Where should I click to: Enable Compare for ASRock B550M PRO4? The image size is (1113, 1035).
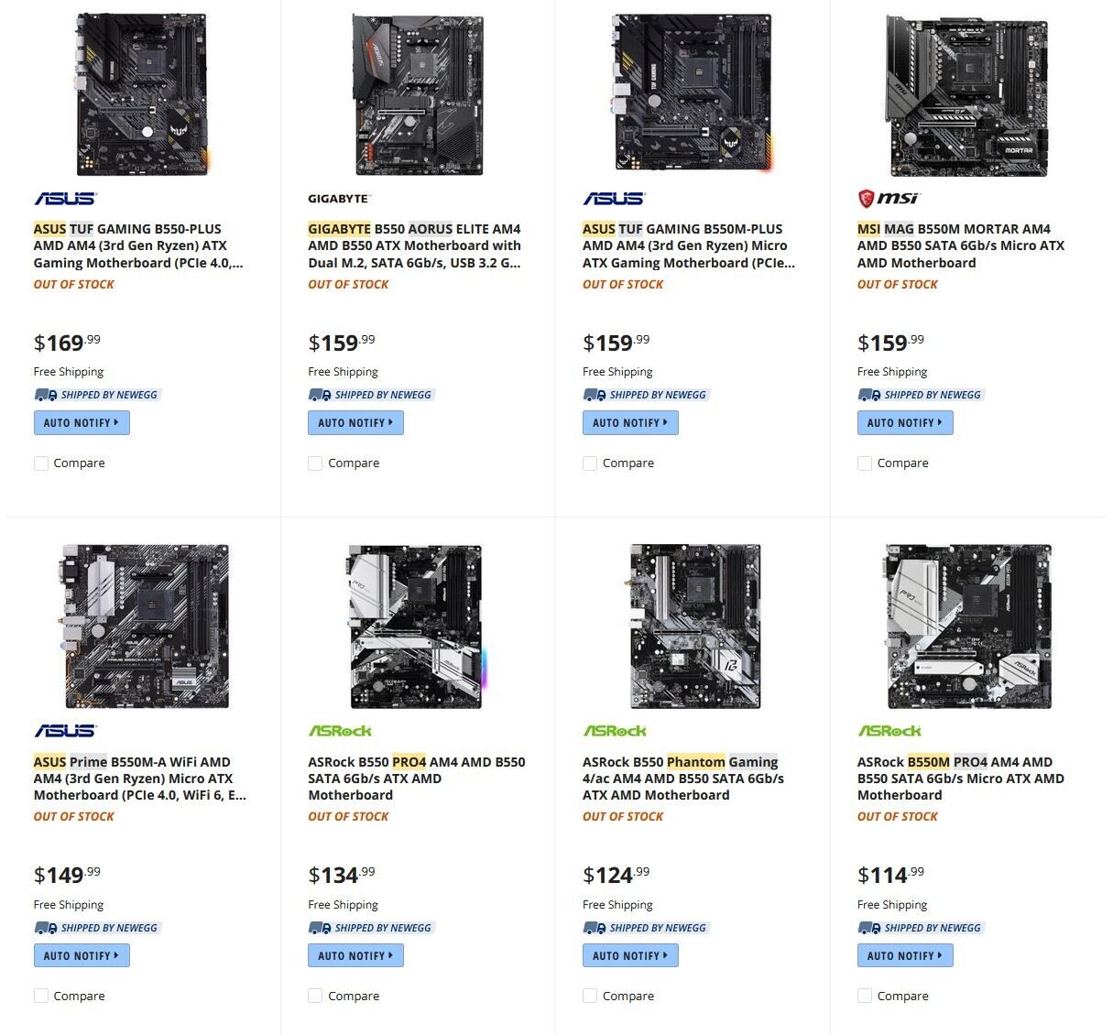(x=865, y=996)
